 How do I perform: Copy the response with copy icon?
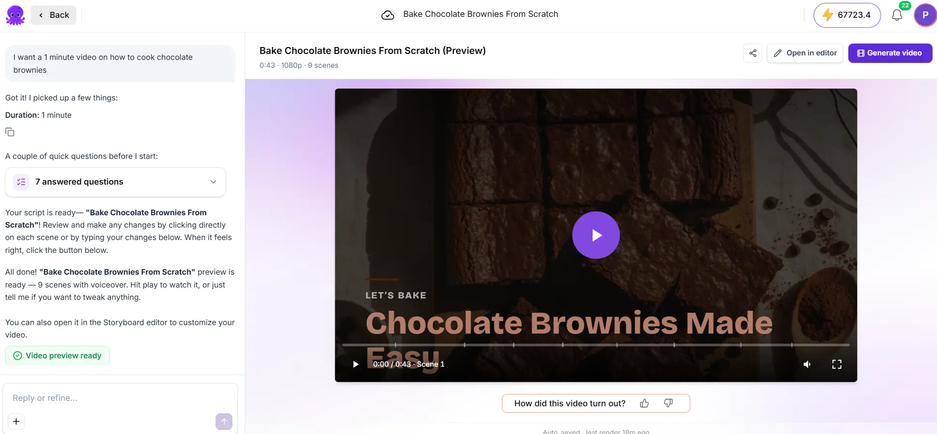click(10, 132)
